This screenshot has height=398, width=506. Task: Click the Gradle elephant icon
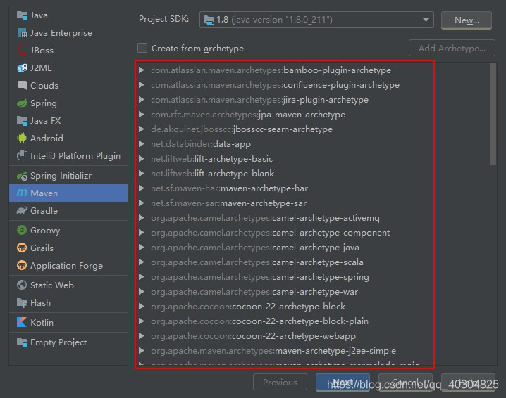point(22,210)
